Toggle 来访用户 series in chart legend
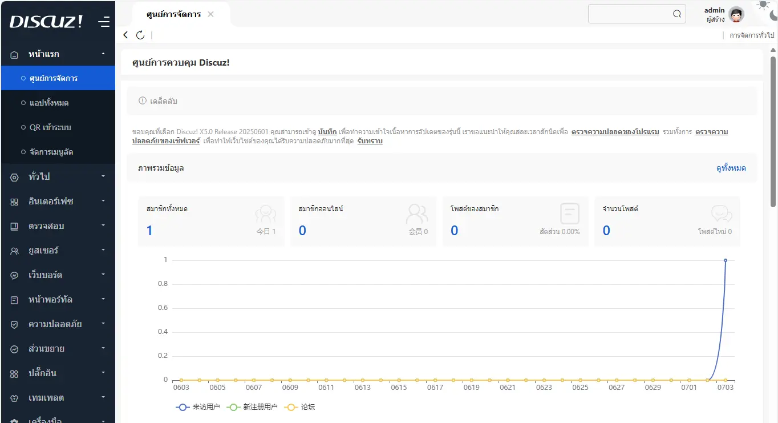Image resolution: width=778 pixels, height=423 pixels. click(x=198, y=407)
